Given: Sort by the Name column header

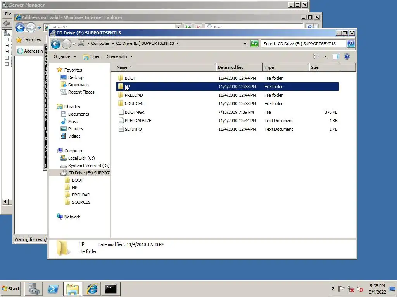Looking at the screenshot, I should 164,67.
